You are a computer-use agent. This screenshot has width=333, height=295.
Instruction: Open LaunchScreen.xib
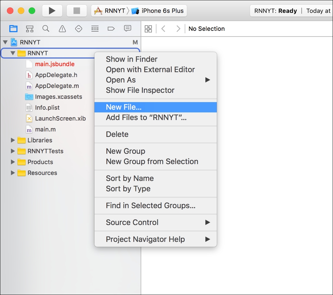[x=60, y=119]
